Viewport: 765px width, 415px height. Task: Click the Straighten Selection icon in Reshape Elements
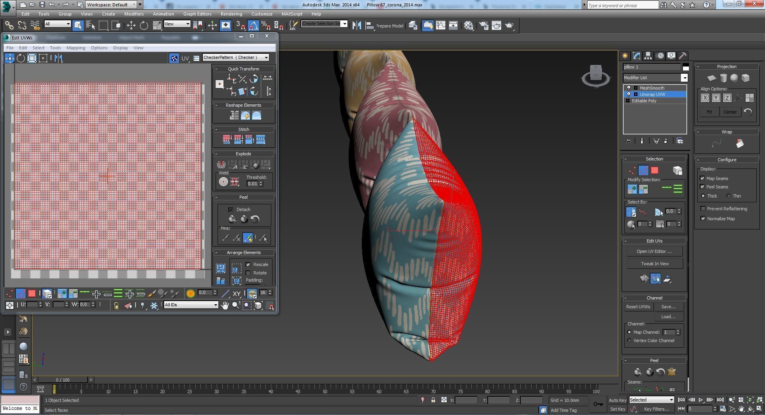point(234,115)
